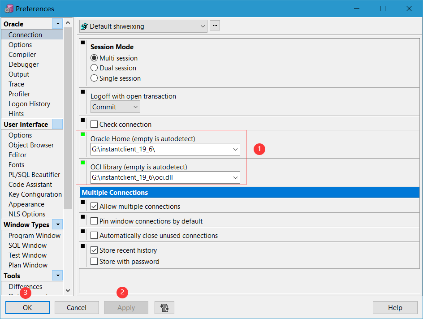The height and width of the screenshot is (319, 423).
Task: Enable Store with password checkbox
Action: (94, 261)
